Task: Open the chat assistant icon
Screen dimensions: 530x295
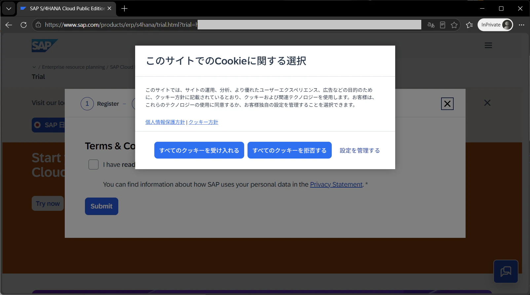Action: point(506,272)
